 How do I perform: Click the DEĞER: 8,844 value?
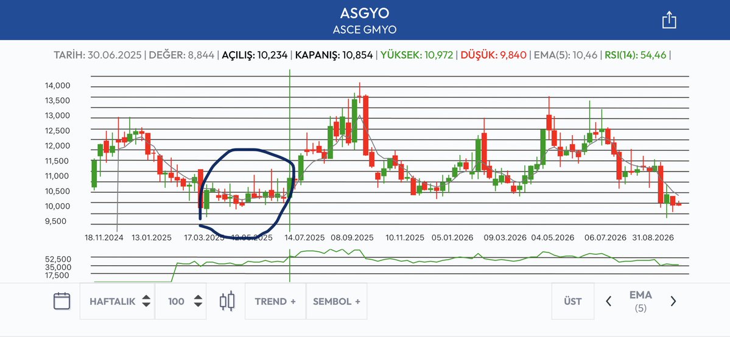181,55
